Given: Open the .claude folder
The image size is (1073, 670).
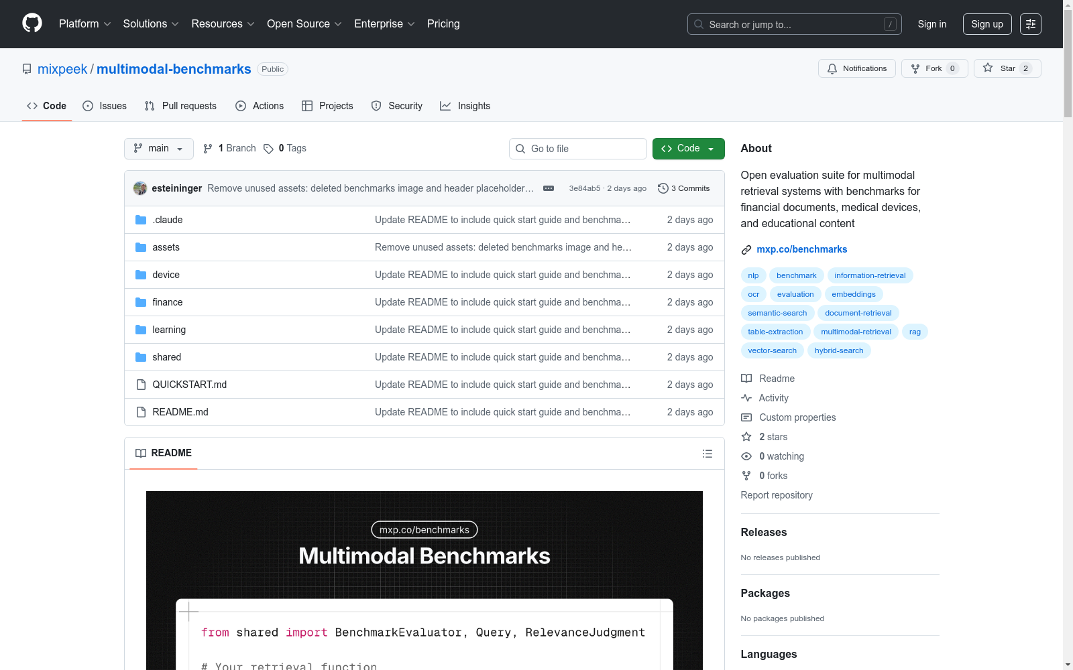Looking at the screenshot, I should [x=168, y=220].
